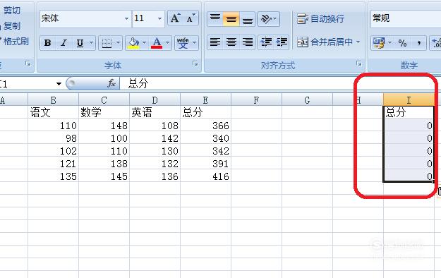Viewport: 441px width, 278px height.
Task: Select cell with value 121
Action: tap(53, 164)
